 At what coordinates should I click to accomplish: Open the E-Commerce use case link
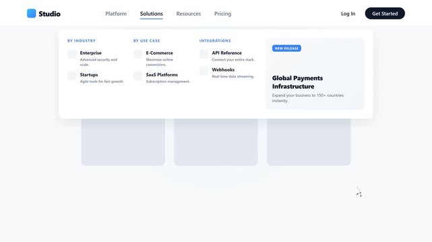160,52
